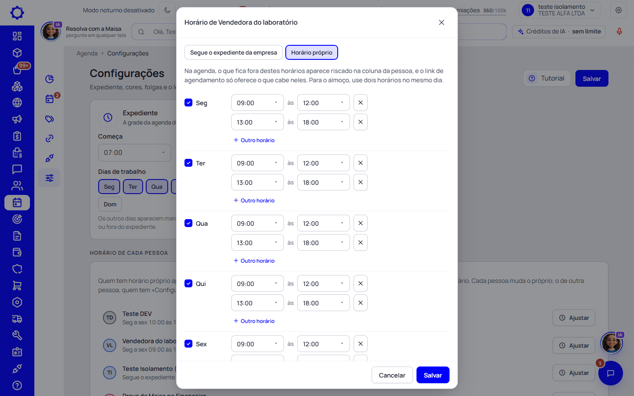Uncheck the Sex day checkbox
The height and width of the screenshot is (396, 634).
(188, 344)
